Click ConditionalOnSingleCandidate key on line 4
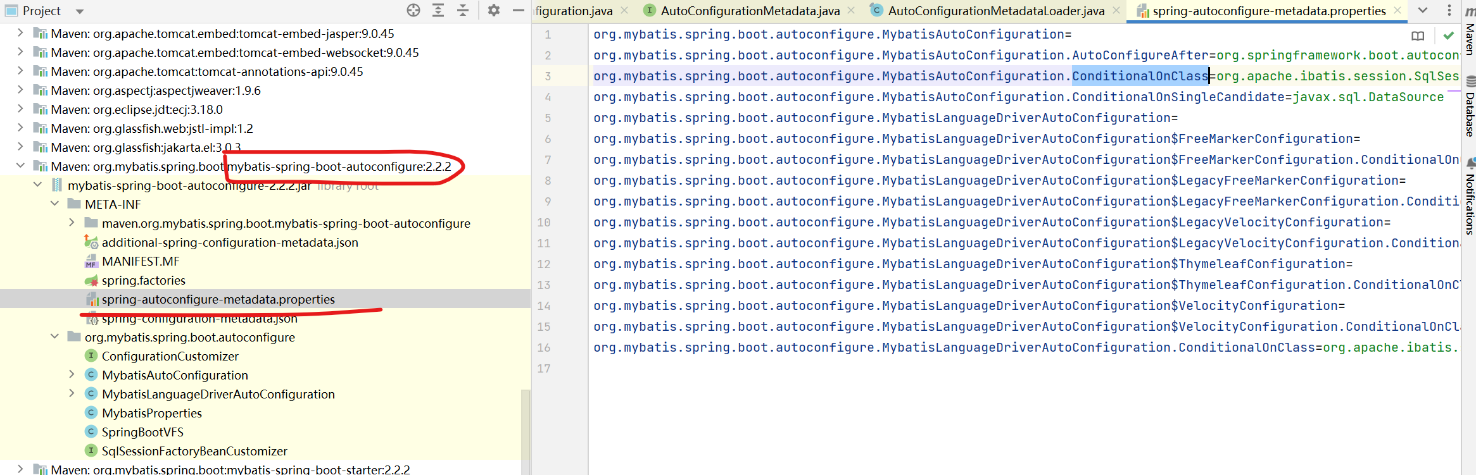The image size is (1476, 475). (x=1178, y=97)
